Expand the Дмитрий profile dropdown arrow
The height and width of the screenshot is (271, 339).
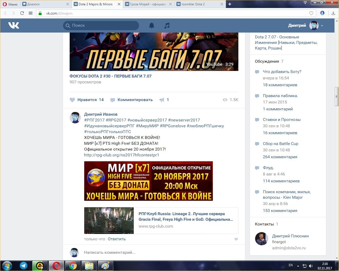(322, 26)
